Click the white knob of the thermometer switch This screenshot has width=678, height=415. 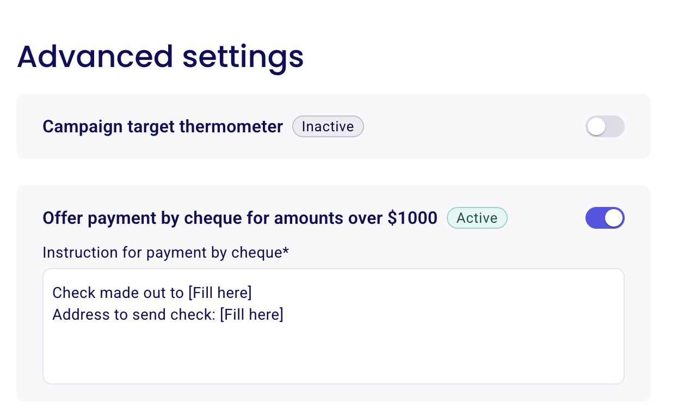(x=596, y=126)
